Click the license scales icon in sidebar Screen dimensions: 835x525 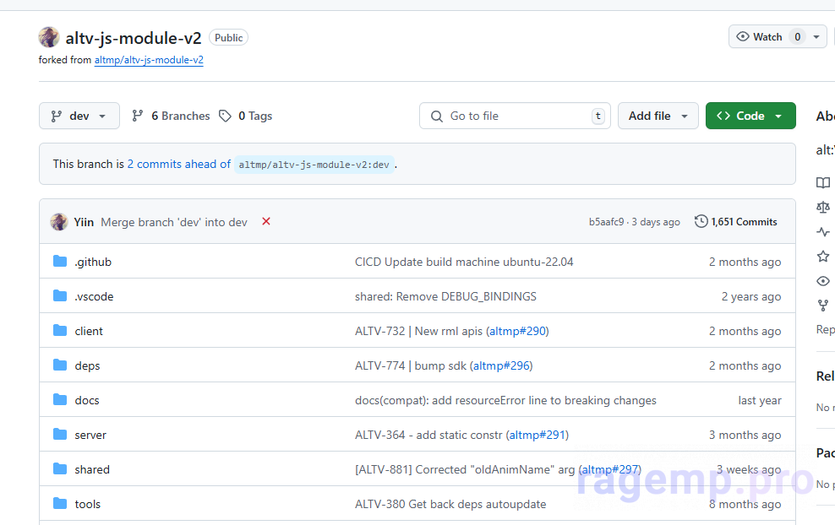pos(823,207)
